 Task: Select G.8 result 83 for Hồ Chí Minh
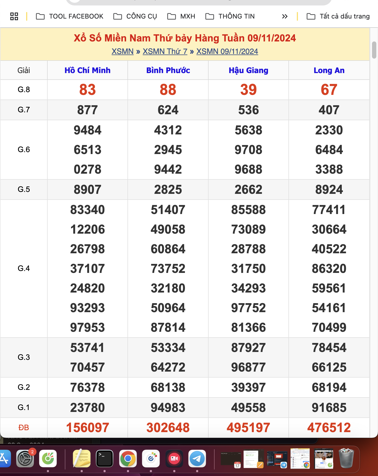tap(87, 90)
